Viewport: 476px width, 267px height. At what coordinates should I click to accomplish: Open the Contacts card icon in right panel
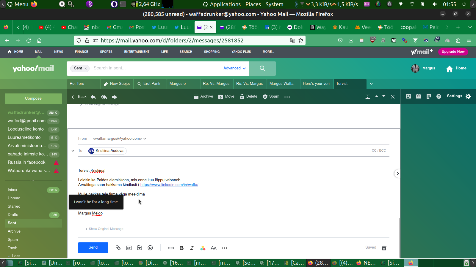tap(408, 96)
